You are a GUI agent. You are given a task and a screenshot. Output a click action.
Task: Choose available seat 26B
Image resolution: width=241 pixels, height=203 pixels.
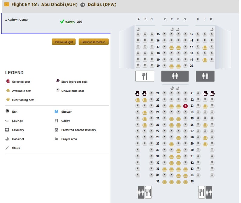(145, 125)
